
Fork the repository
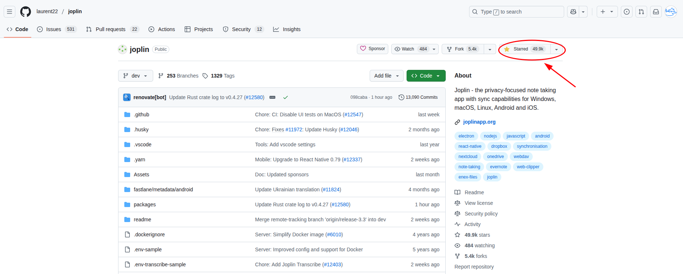[x=463, y=49]
